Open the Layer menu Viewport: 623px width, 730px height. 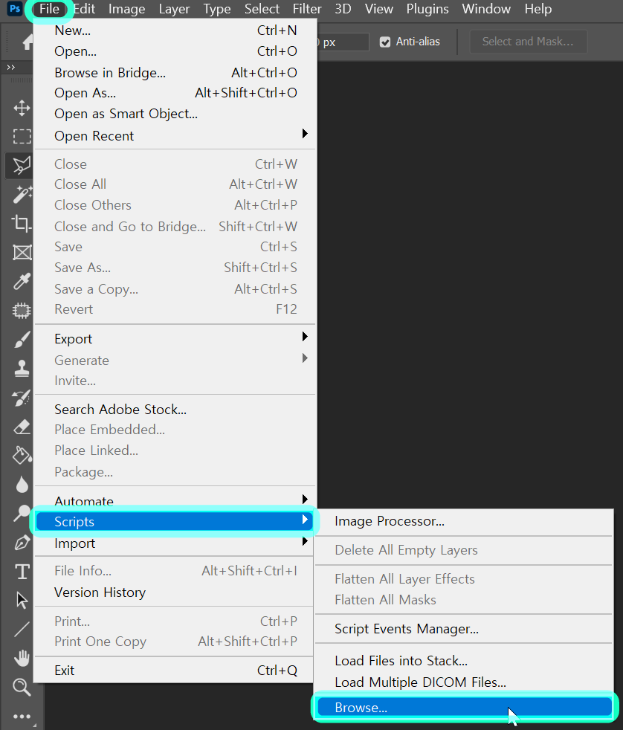174,9
